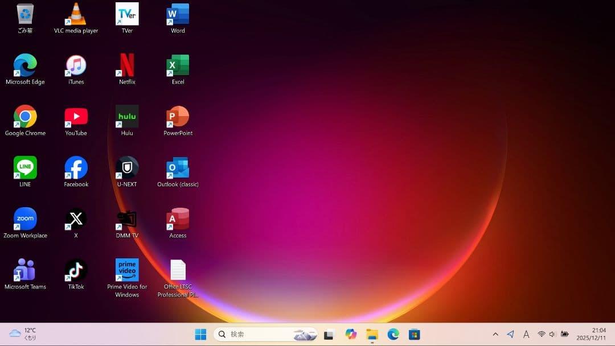Open Copilot from the taskbar
This screenshot has width=615, height=346.
[351, 335]
